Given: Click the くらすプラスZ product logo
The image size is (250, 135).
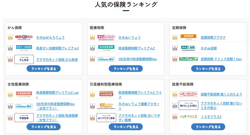Looking at the screenshot, I should click(x=188, y=116).
